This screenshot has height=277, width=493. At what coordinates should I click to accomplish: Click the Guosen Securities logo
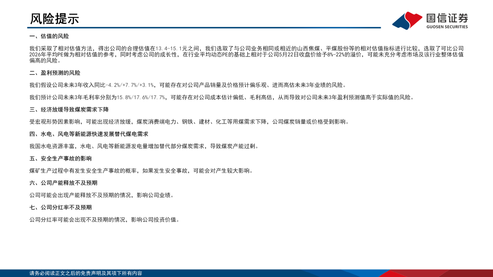[x=430, y=21]
